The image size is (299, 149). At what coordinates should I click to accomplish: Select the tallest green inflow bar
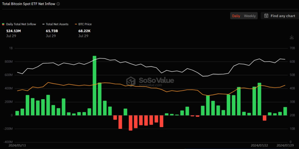95,85
